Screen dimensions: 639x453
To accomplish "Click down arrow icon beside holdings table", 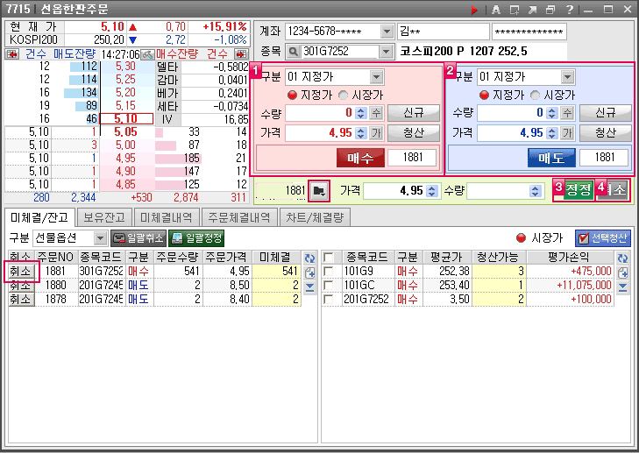I will [622, 287].
